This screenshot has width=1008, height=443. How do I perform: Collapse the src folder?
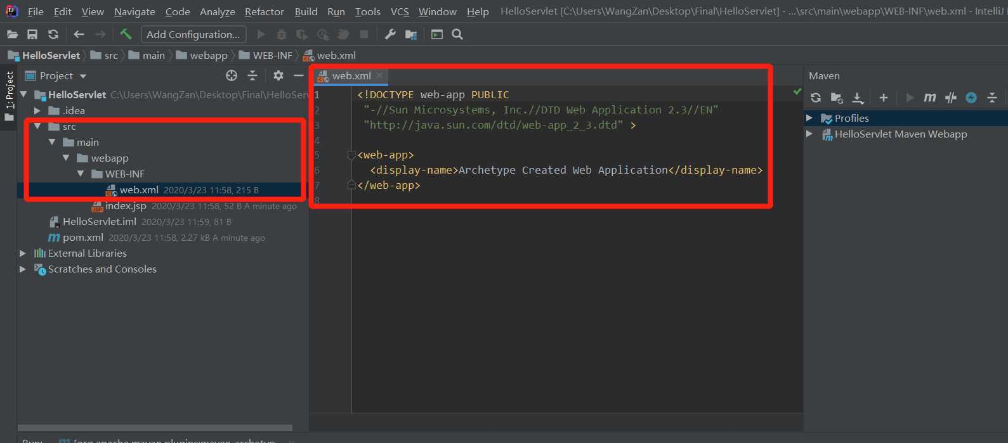pos(37,126)
